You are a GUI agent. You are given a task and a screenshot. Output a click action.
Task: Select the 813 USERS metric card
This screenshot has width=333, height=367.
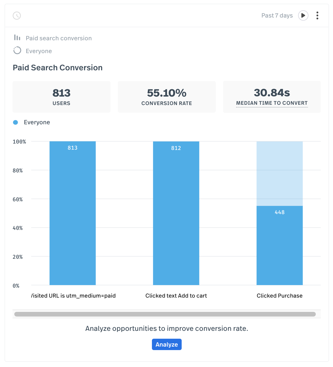click(x=61, y=97)
